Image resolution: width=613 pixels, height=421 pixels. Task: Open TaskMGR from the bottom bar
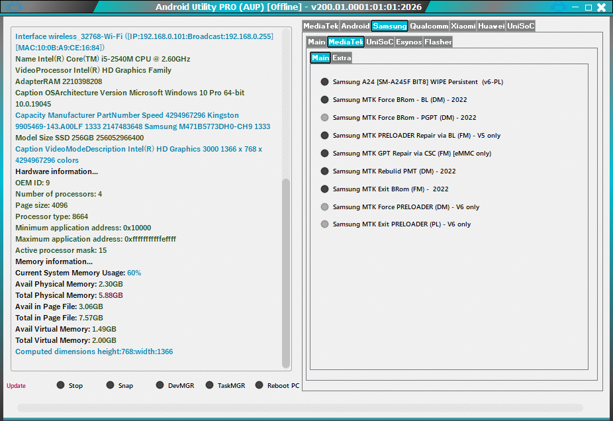[209, 385]
